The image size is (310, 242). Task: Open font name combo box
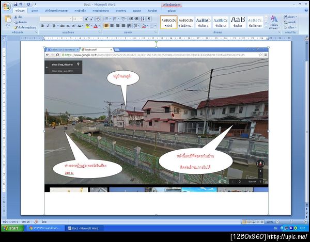tap(56, 19)
